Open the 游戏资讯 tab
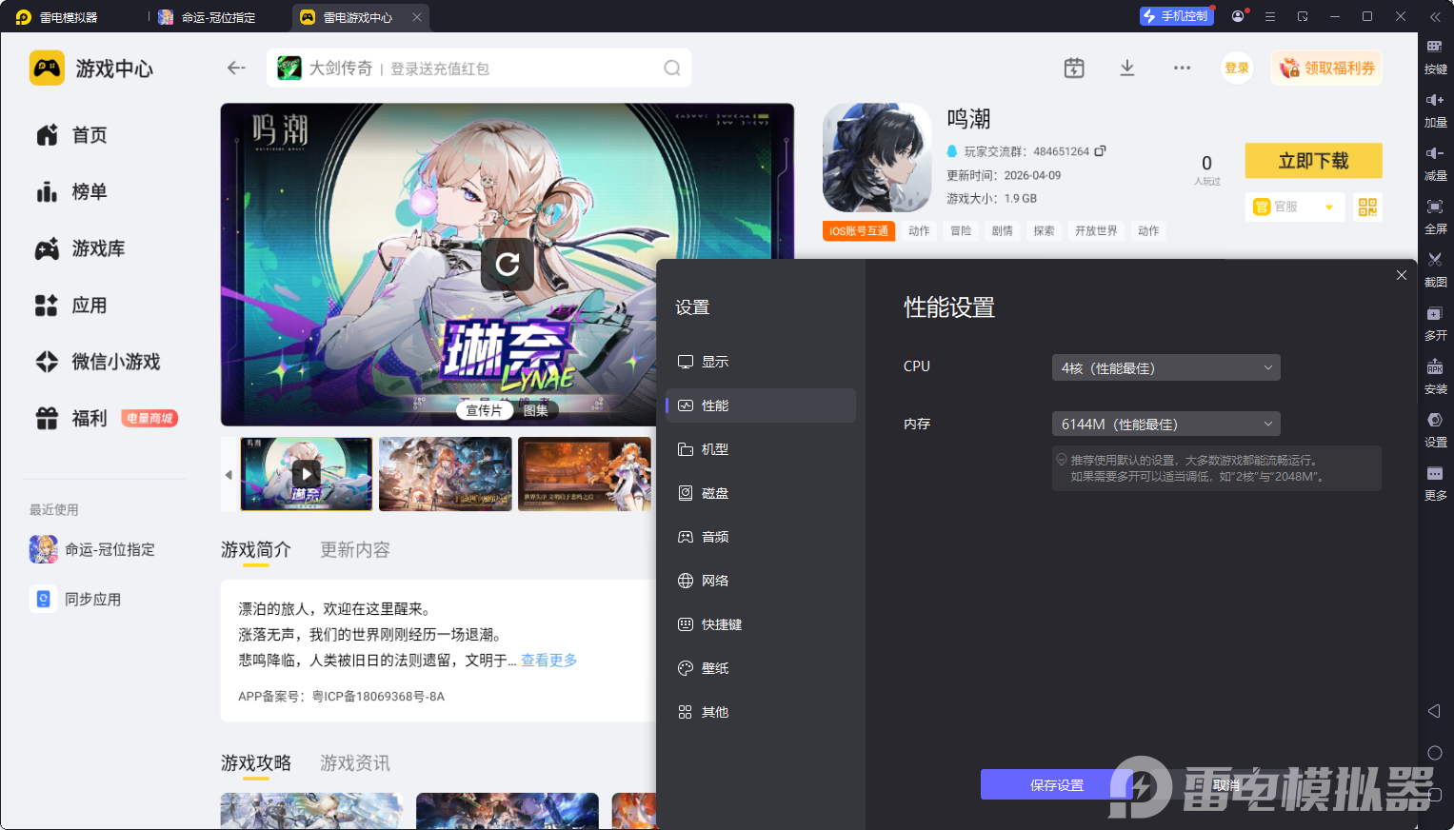Screen dimensions: 1454x830 355,762
